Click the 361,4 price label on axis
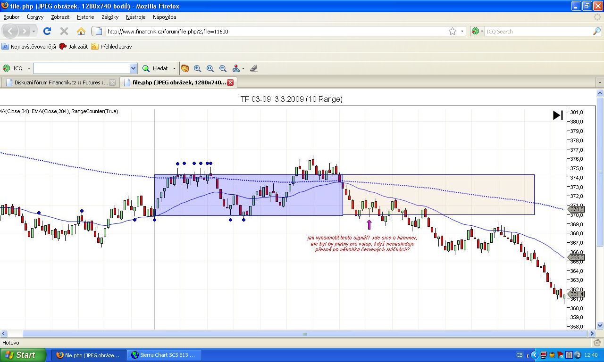The image size is (604, 362). [x=577, y=294]
